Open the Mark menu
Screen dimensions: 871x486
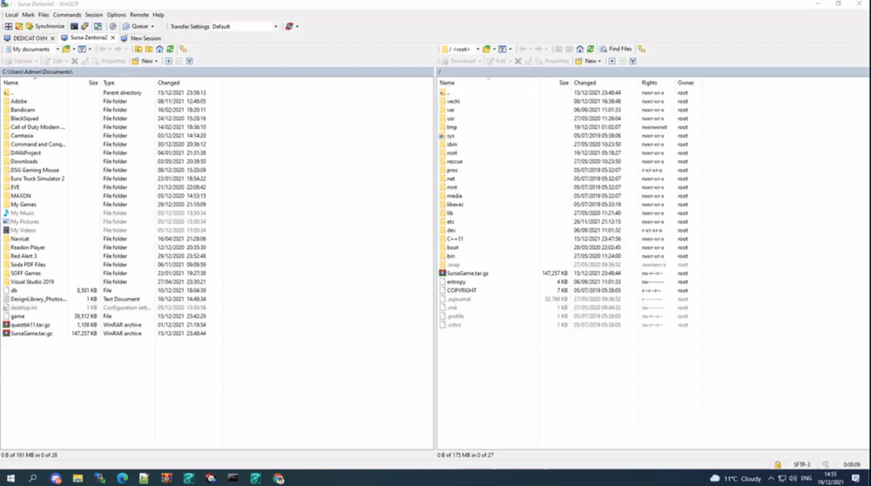(x=29, y=15)
